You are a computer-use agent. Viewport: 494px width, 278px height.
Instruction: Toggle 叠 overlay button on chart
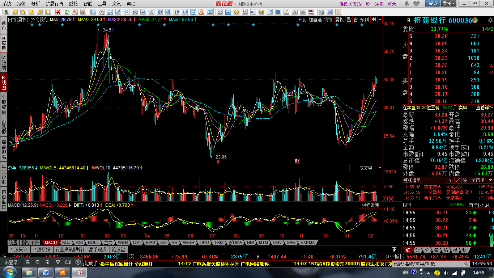(x=349, y=20)
